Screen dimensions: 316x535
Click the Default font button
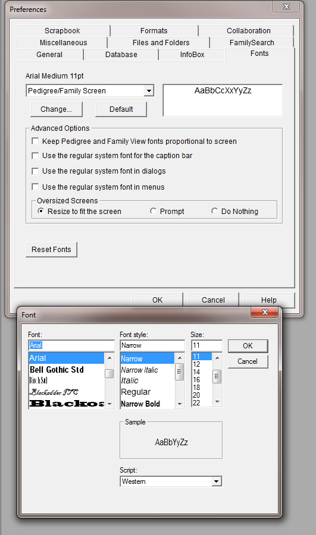121,109
